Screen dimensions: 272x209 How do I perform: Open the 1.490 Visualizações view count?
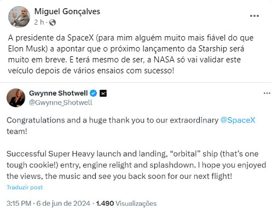pos(126,204)
